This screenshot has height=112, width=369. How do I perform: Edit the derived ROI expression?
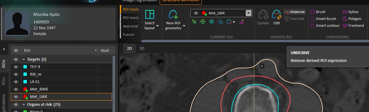[277, 17]
